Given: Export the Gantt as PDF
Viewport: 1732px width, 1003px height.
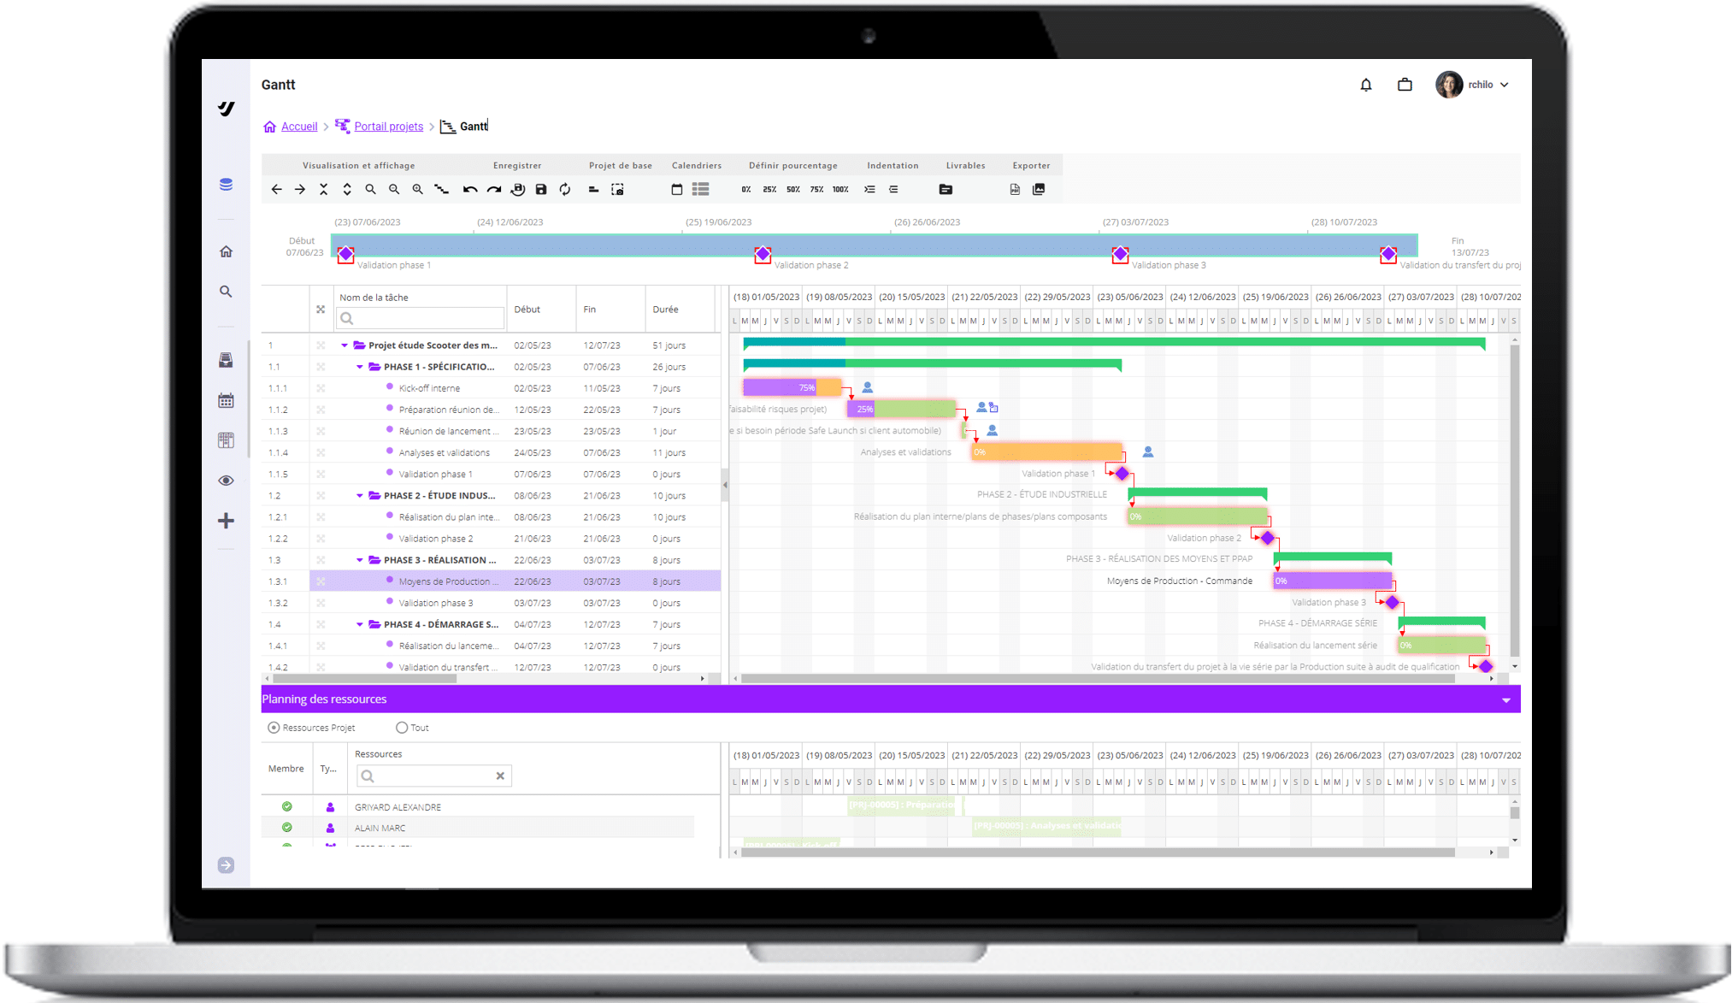Looking at the screenshot, I should coord(1015,190).
